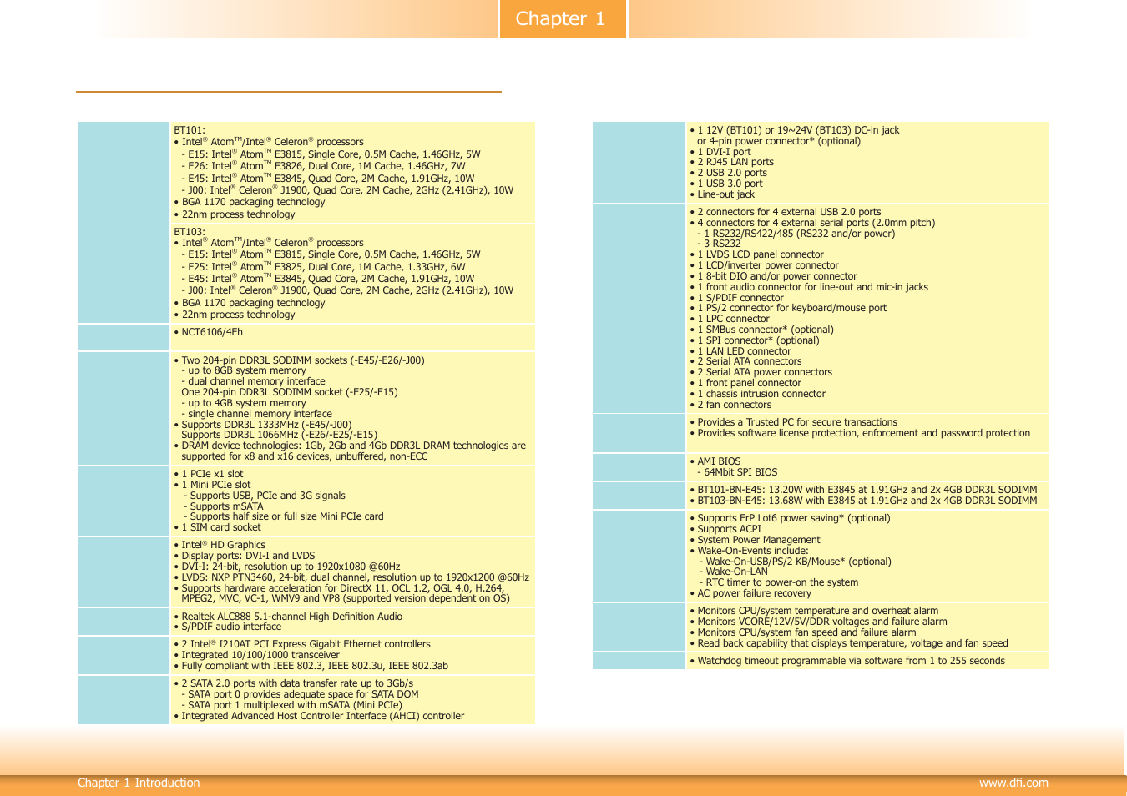
Task: Click the 1 DVI-I port line
Action: (720, 152)
